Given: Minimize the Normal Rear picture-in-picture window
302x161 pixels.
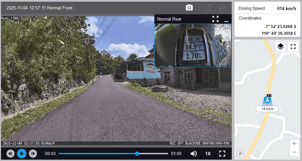Looking at the screenshot, I should (226, 19).
